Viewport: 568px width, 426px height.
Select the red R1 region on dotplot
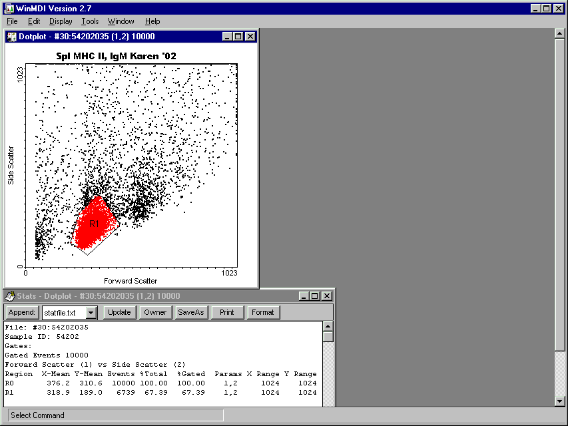coord(93,226)
